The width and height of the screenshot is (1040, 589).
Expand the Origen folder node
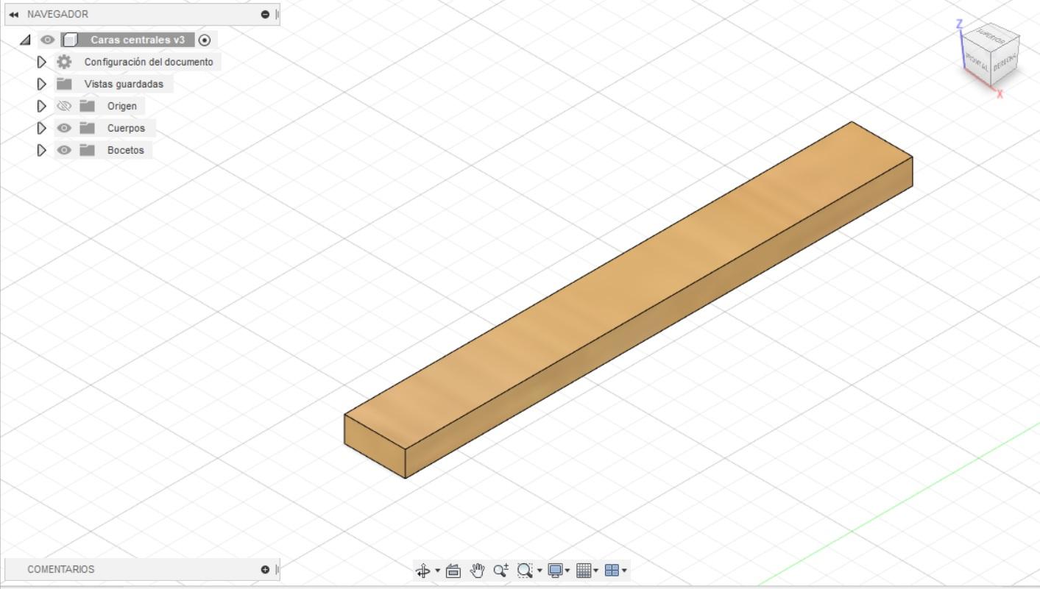42,106
